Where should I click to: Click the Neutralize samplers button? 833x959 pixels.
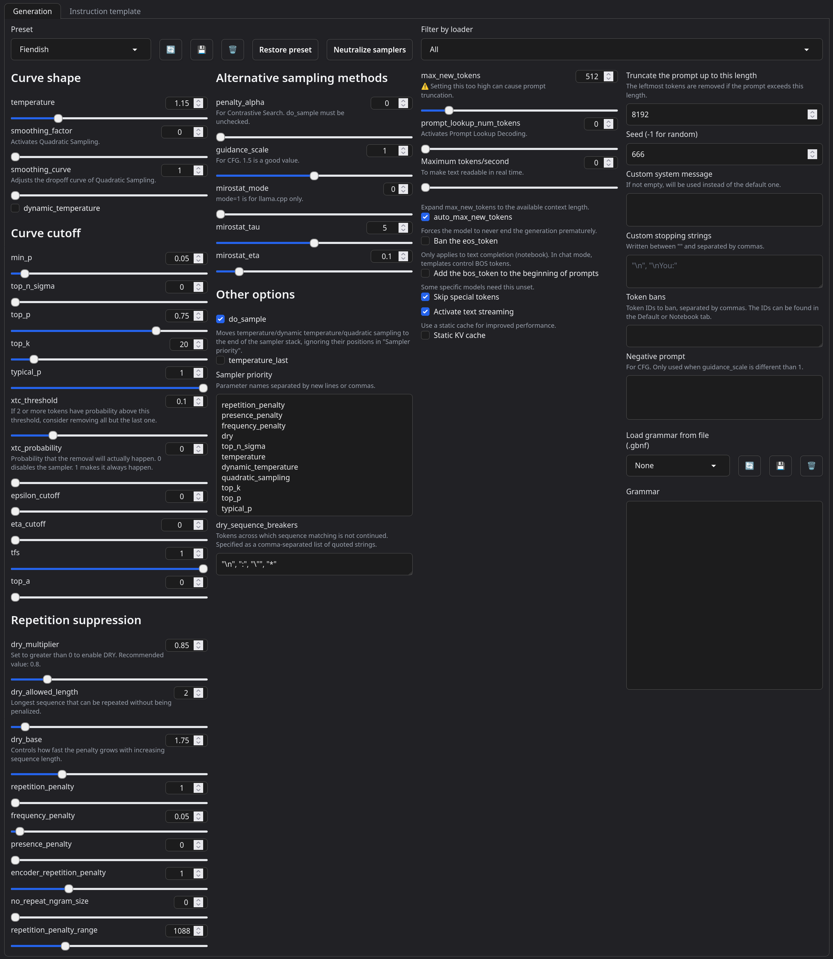(x=369, y=49)
